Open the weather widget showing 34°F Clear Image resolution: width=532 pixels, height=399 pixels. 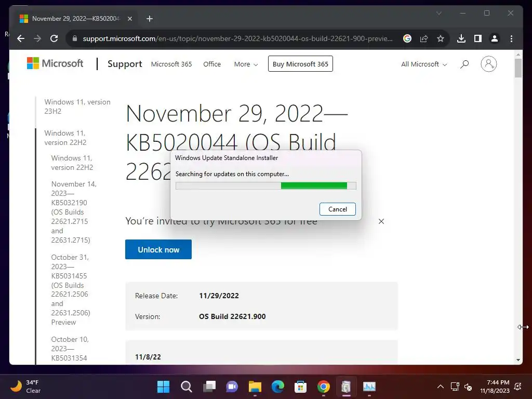(x=25, y=387)
